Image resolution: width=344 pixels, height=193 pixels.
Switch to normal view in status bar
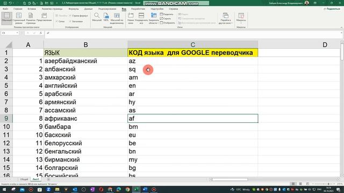(x=293, y=184)
